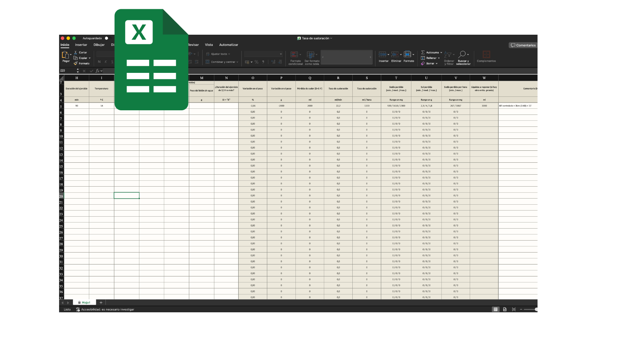Toggle bold N formatting
Image resolution: width=618 pixels, height=347 pixels.
(99, 62)
